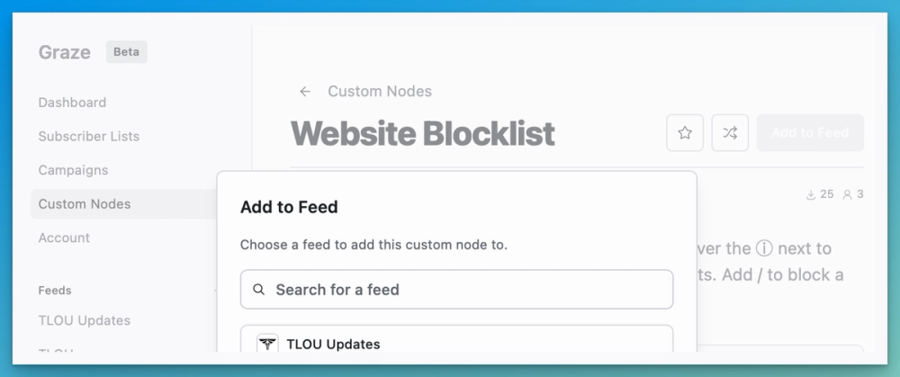Click the Custom Nodes breadcrumb link
The width and height of the screenshot is (900, 377).
(379, 92)
